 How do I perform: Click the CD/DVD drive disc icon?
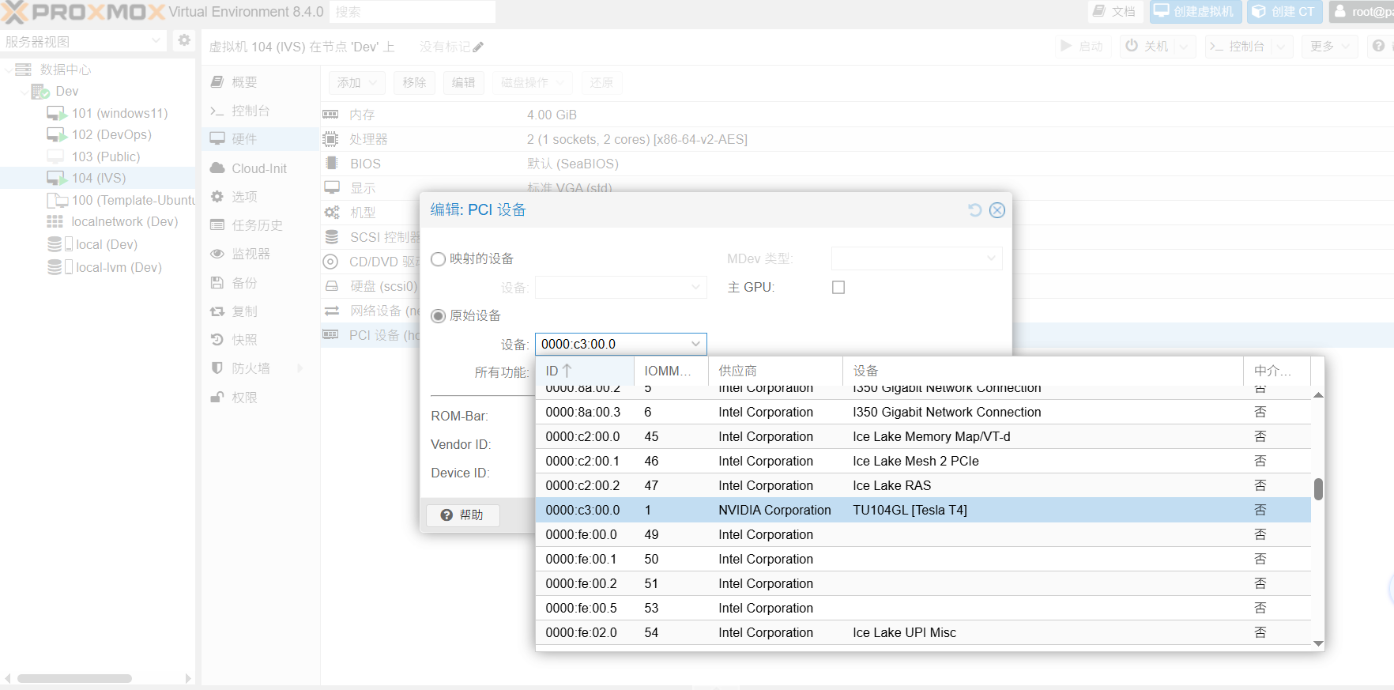[x=332, y=262]
